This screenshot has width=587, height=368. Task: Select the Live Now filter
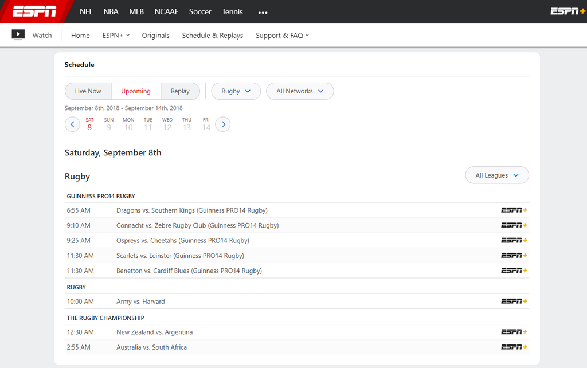tap(88, 91)
